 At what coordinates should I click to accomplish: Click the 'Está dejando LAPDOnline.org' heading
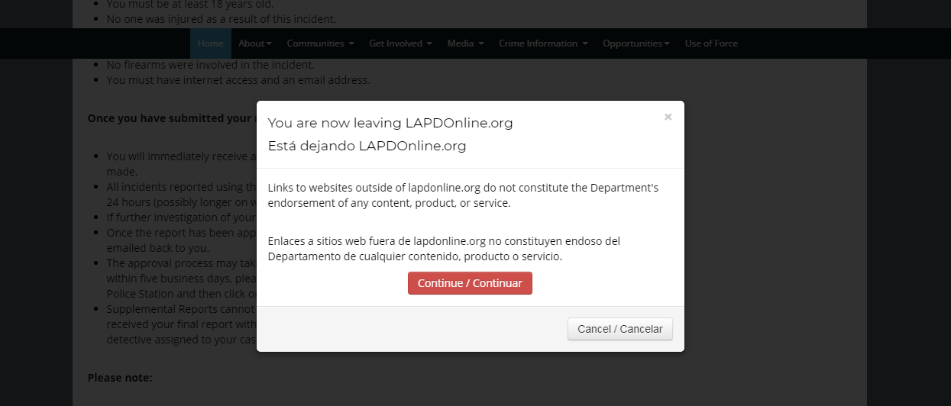click(x=367, y=146)
